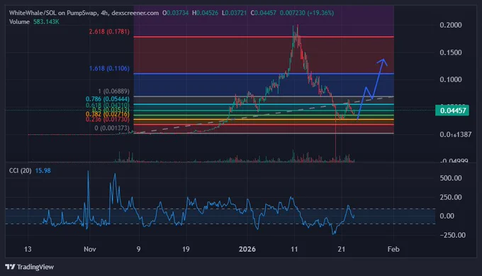Click the high value H0.04526
Screen dimensions: 482x276
coord(205,13)
